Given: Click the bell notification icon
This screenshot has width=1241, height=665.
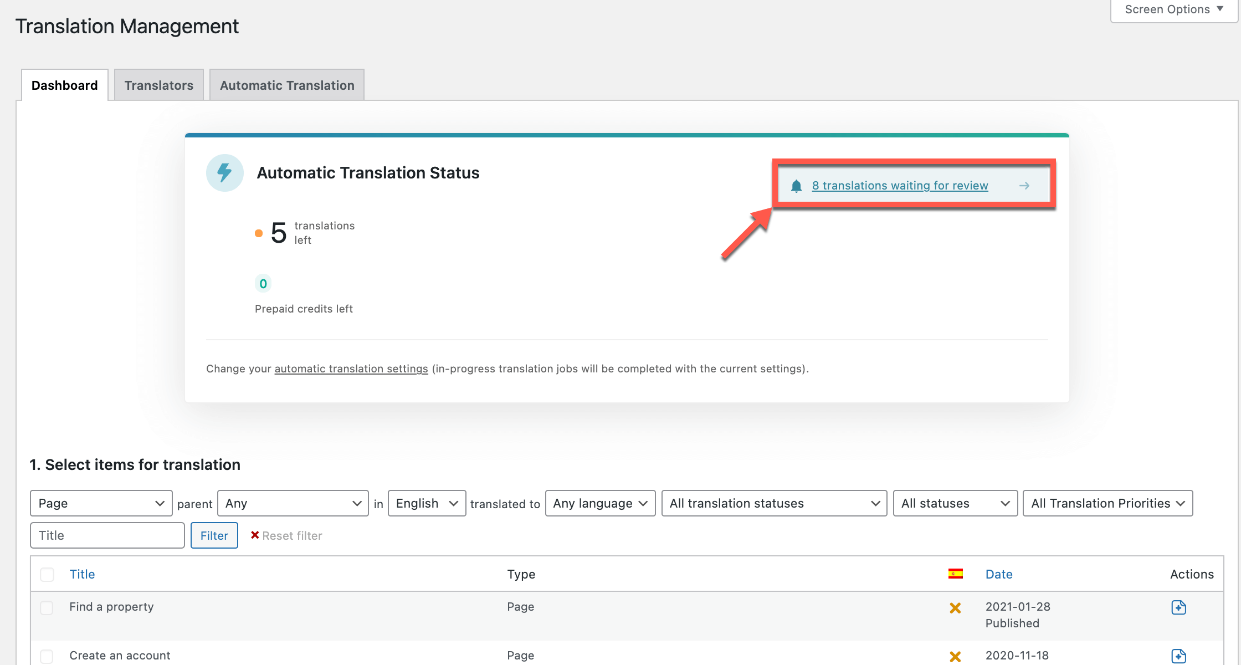Looking at the screenshot, I should [x=796, y=186].
